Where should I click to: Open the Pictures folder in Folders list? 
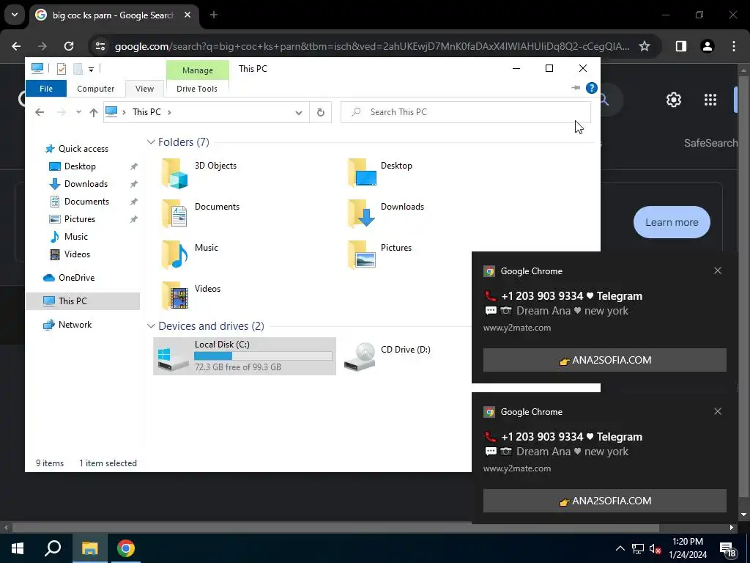click(x=381, y=255)
